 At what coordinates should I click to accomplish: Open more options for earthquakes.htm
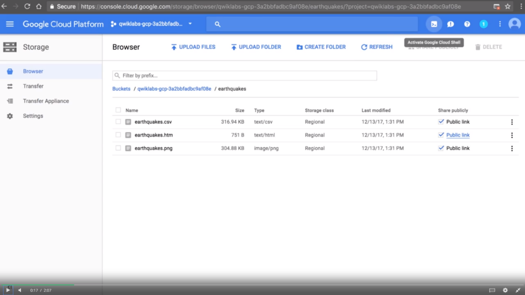[512, 135]
